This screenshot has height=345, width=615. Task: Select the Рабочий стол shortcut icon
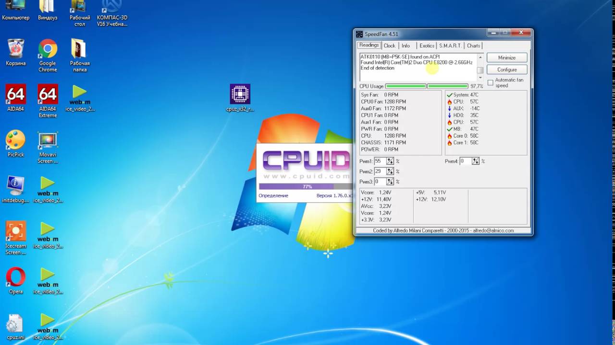coord(80,13)
